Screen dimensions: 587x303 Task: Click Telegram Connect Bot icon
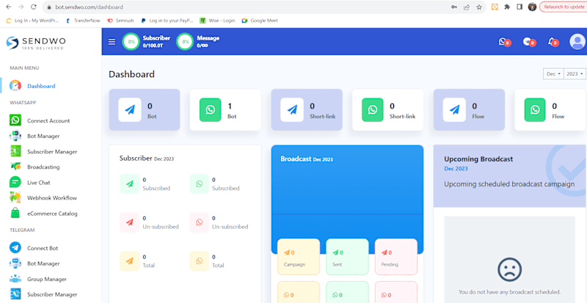point(15,248)
